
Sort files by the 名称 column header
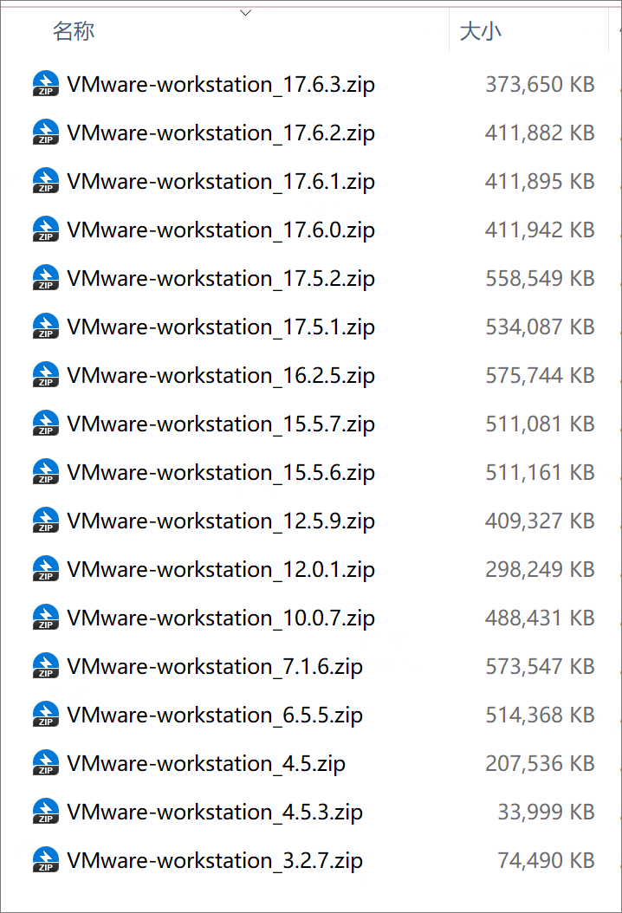pyautogui.click(x=74, y=32)
